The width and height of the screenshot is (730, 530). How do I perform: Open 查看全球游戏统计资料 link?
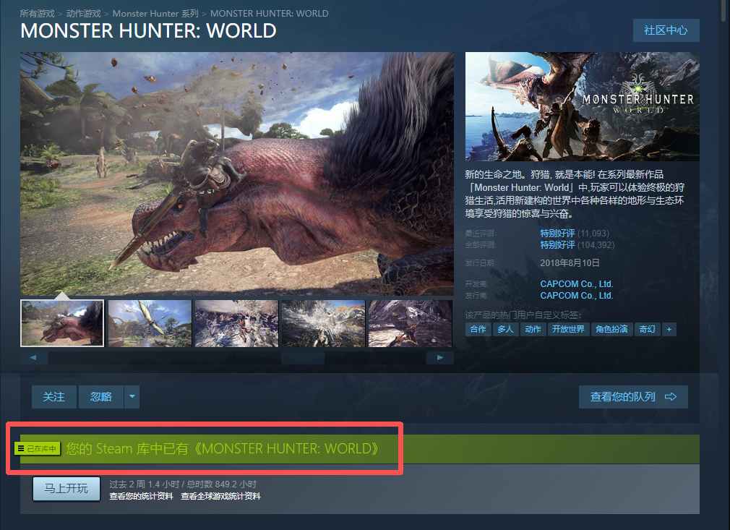click(x=220, y=497)
